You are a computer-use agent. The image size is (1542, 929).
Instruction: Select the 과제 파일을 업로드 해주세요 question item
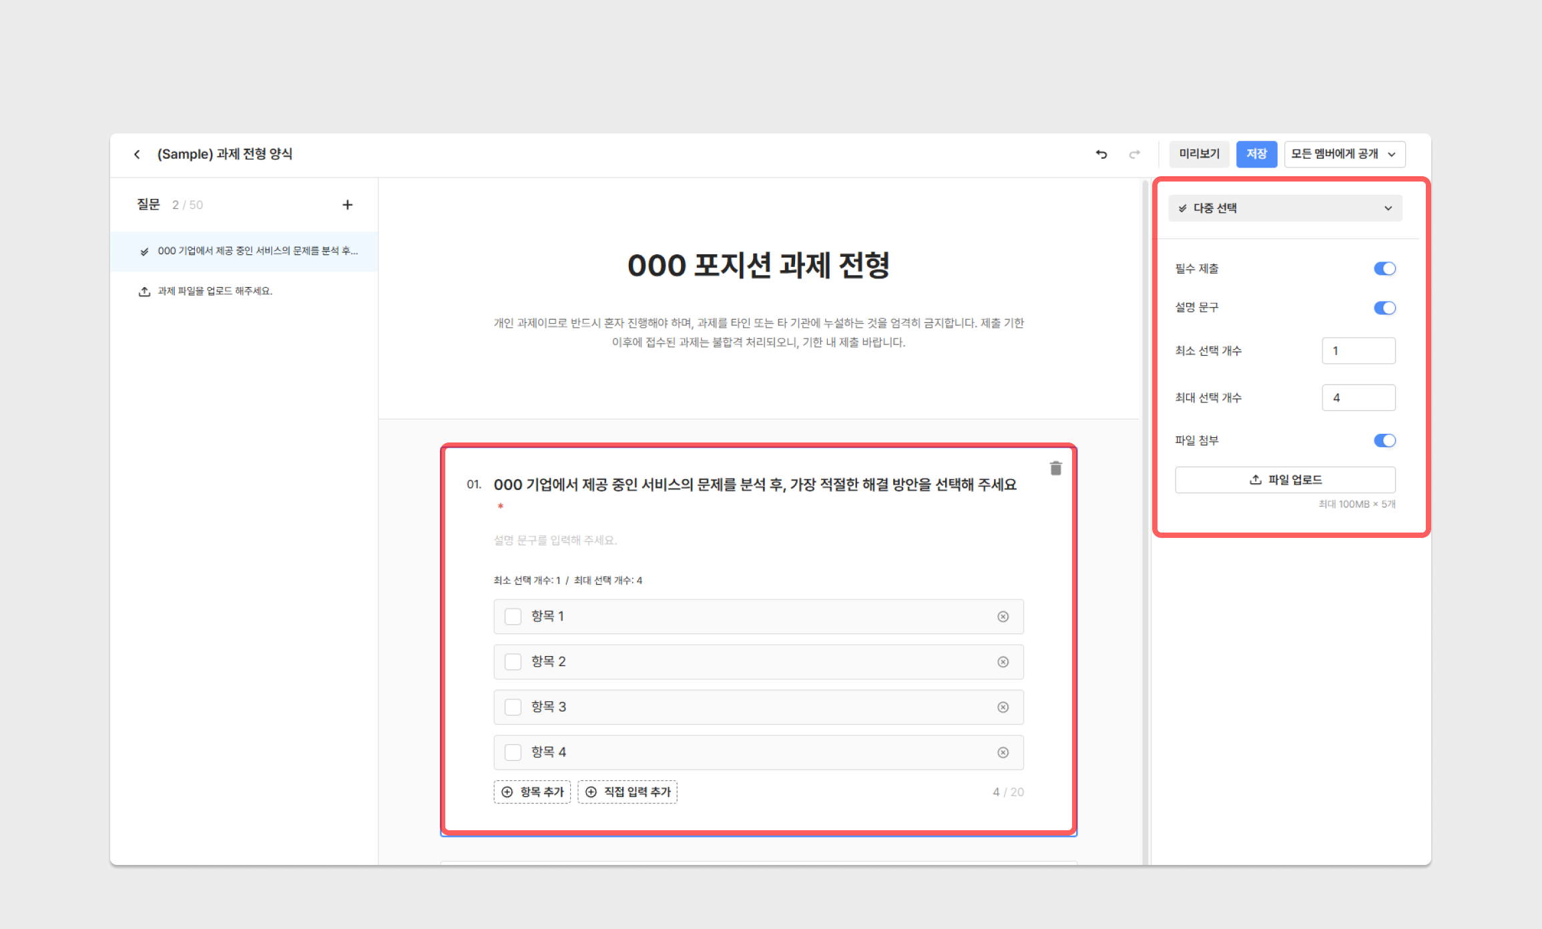pos(215,291)
